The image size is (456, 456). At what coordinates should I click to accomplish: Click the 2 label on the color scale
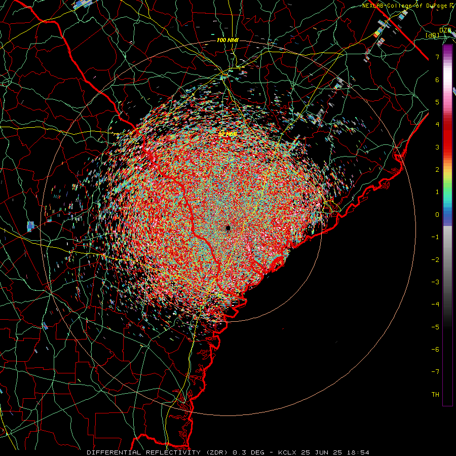click(x=437, y=170)
